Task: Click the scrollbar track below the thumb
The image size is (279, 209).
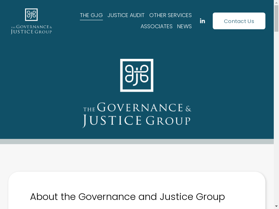Action: click(x=276, y=122)
